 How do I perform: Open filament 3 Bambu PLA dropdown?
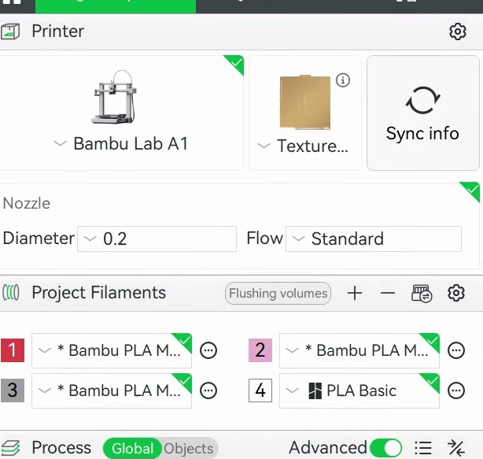point(112,391)
